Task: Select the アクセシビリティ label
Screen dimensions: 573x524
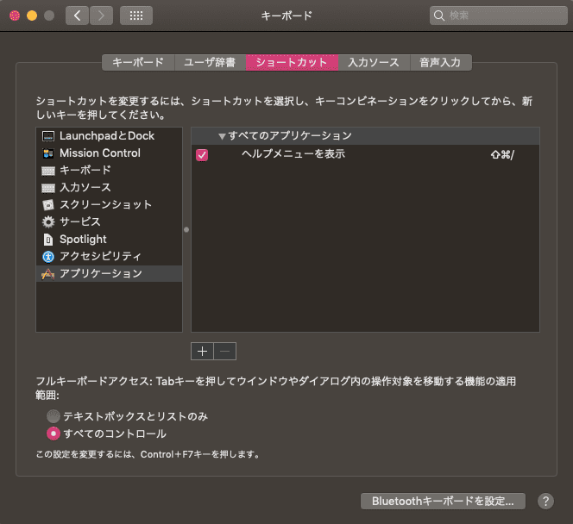Action: tap(100, 256)
